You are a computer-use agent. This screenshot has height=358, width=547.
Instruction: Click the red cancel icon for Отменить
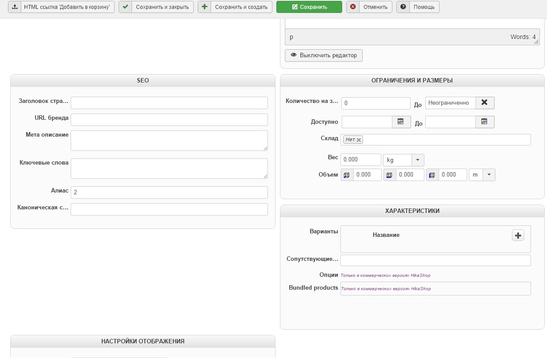pyautogui.click(x=353, y=7)
